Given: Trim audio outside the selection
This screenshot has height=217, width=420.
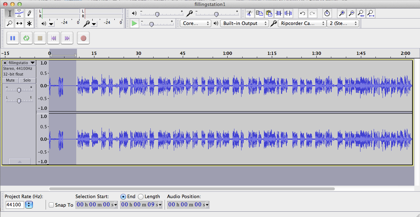Looking at the screenshot, I should click(x=279, y=13).
